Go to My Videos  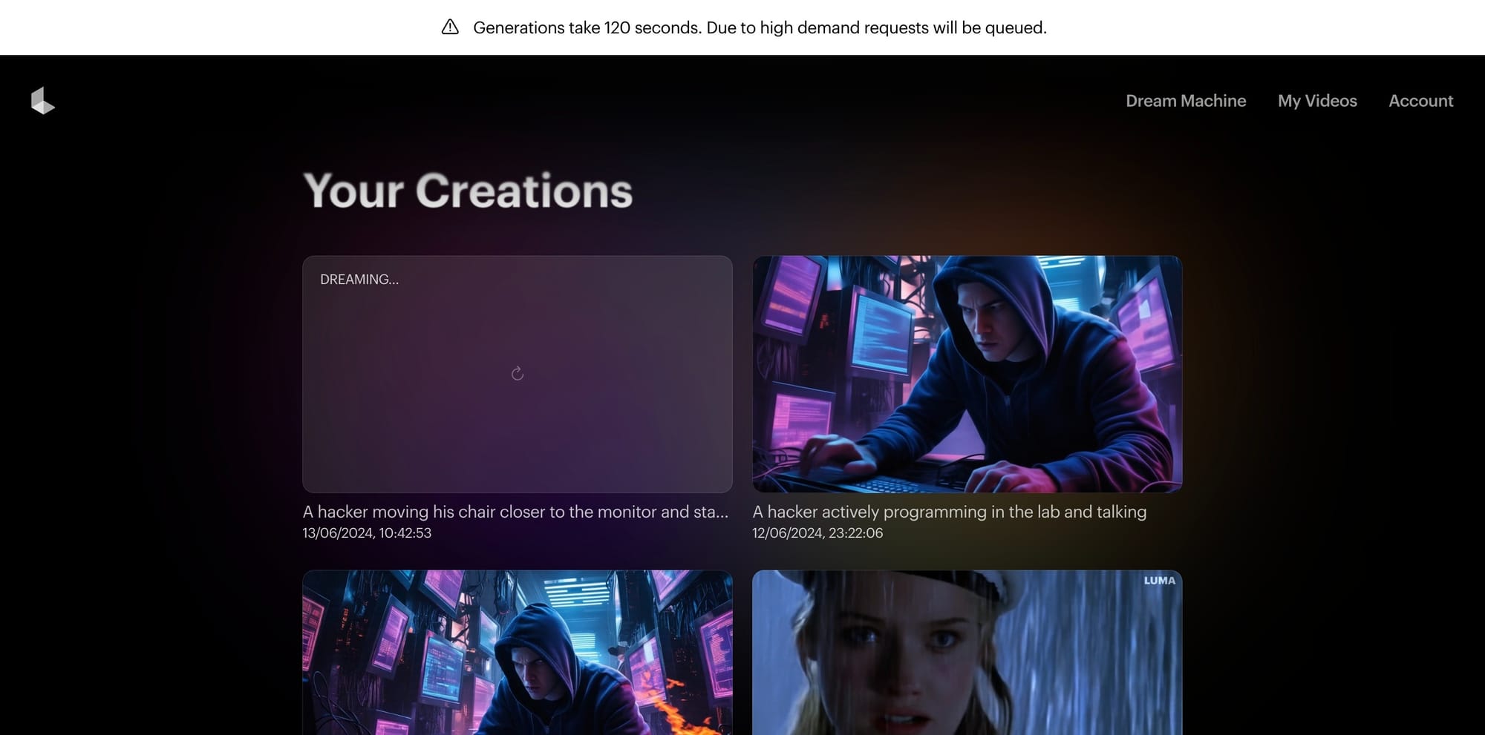tap(1317, 101)
